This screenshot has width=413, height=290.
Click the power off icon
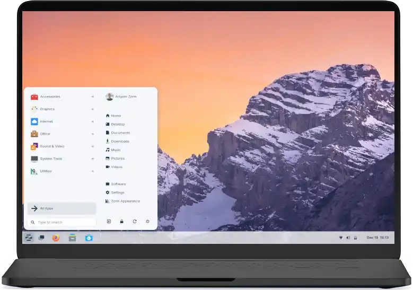[x=147, y=221]
